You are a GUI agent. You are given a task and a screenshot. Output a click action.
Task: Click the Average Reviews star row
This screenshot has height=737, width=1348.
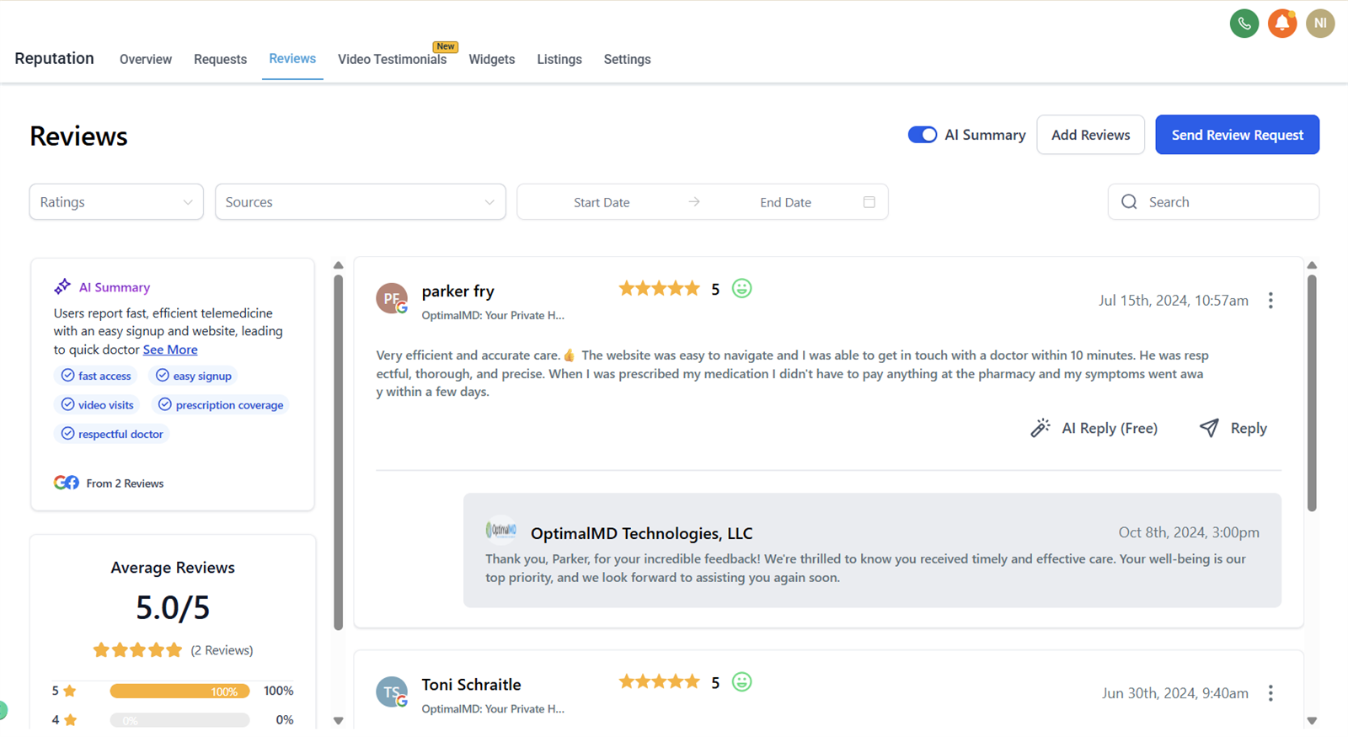pyautogui.click(x=137, y=650)
